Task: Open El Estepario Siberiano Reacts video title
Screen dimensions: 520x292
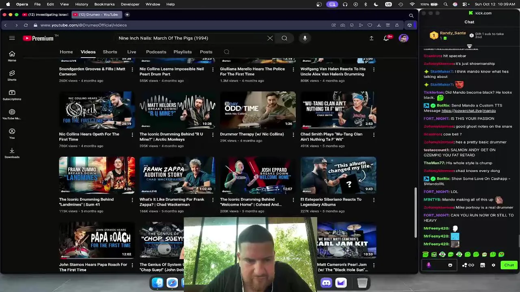Action: click(x=331, y=202)
